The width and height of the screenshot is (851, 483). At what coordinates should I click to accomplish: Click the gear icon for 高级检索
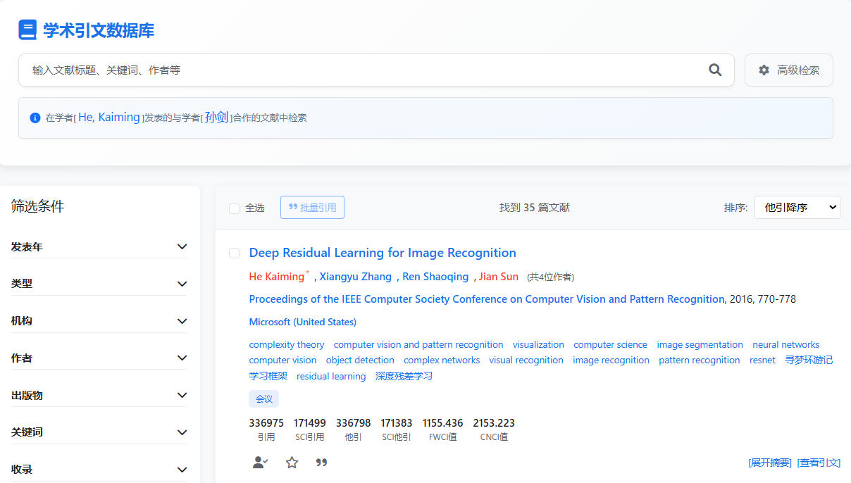[x=764, y=70]
